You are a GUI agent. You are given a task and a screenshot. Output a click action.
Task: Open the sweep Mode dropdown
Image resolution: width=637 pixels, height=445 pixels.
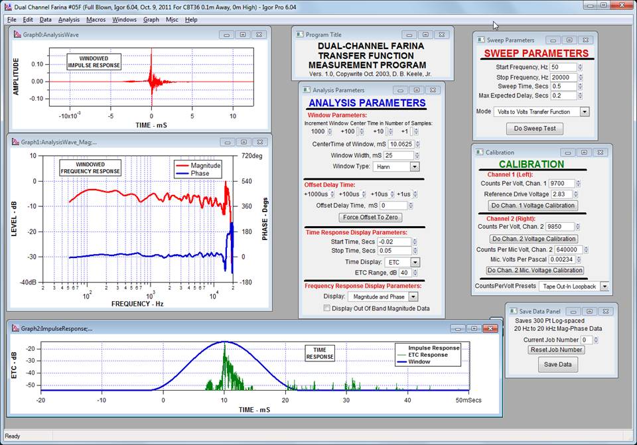584,111
